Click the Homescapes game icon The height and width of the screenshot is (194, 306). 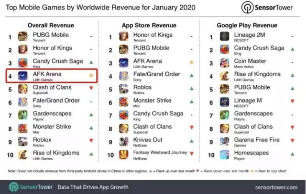coord(224,155)
